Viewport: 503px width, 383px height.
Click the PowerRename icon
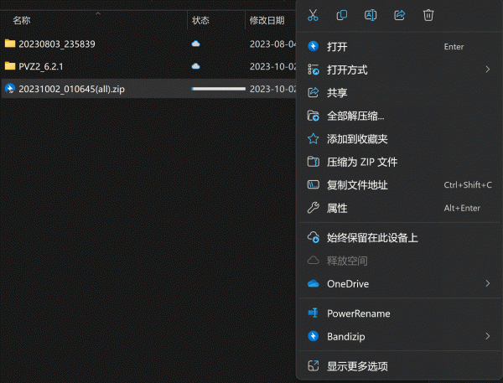[313, 313]
